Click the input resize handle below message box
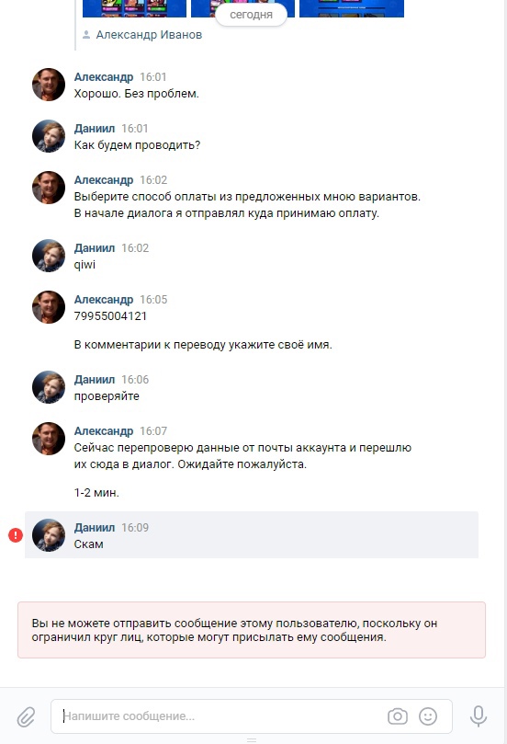Image resolution: width=507 pixels, height=744 pixels. pyautogui.click(x=252, y=739)
